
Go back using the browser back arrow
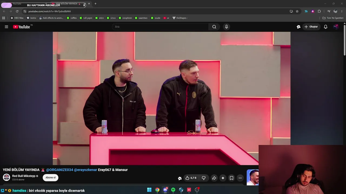point(4,11)
